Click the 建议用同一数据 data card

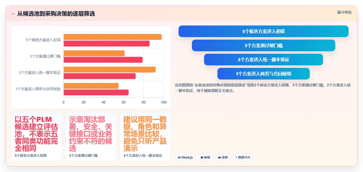pos(145,137)
